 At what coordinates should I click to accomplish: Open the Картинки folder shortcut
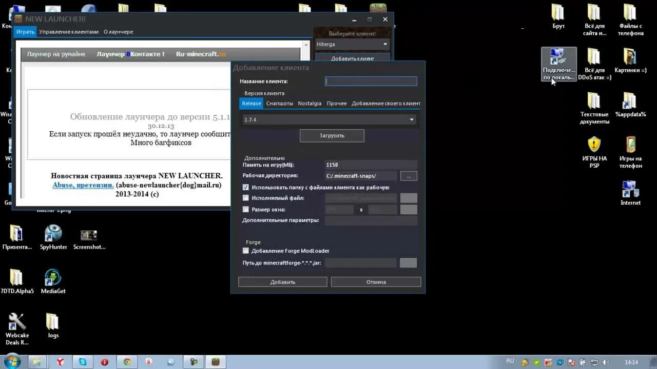point(630,61)
